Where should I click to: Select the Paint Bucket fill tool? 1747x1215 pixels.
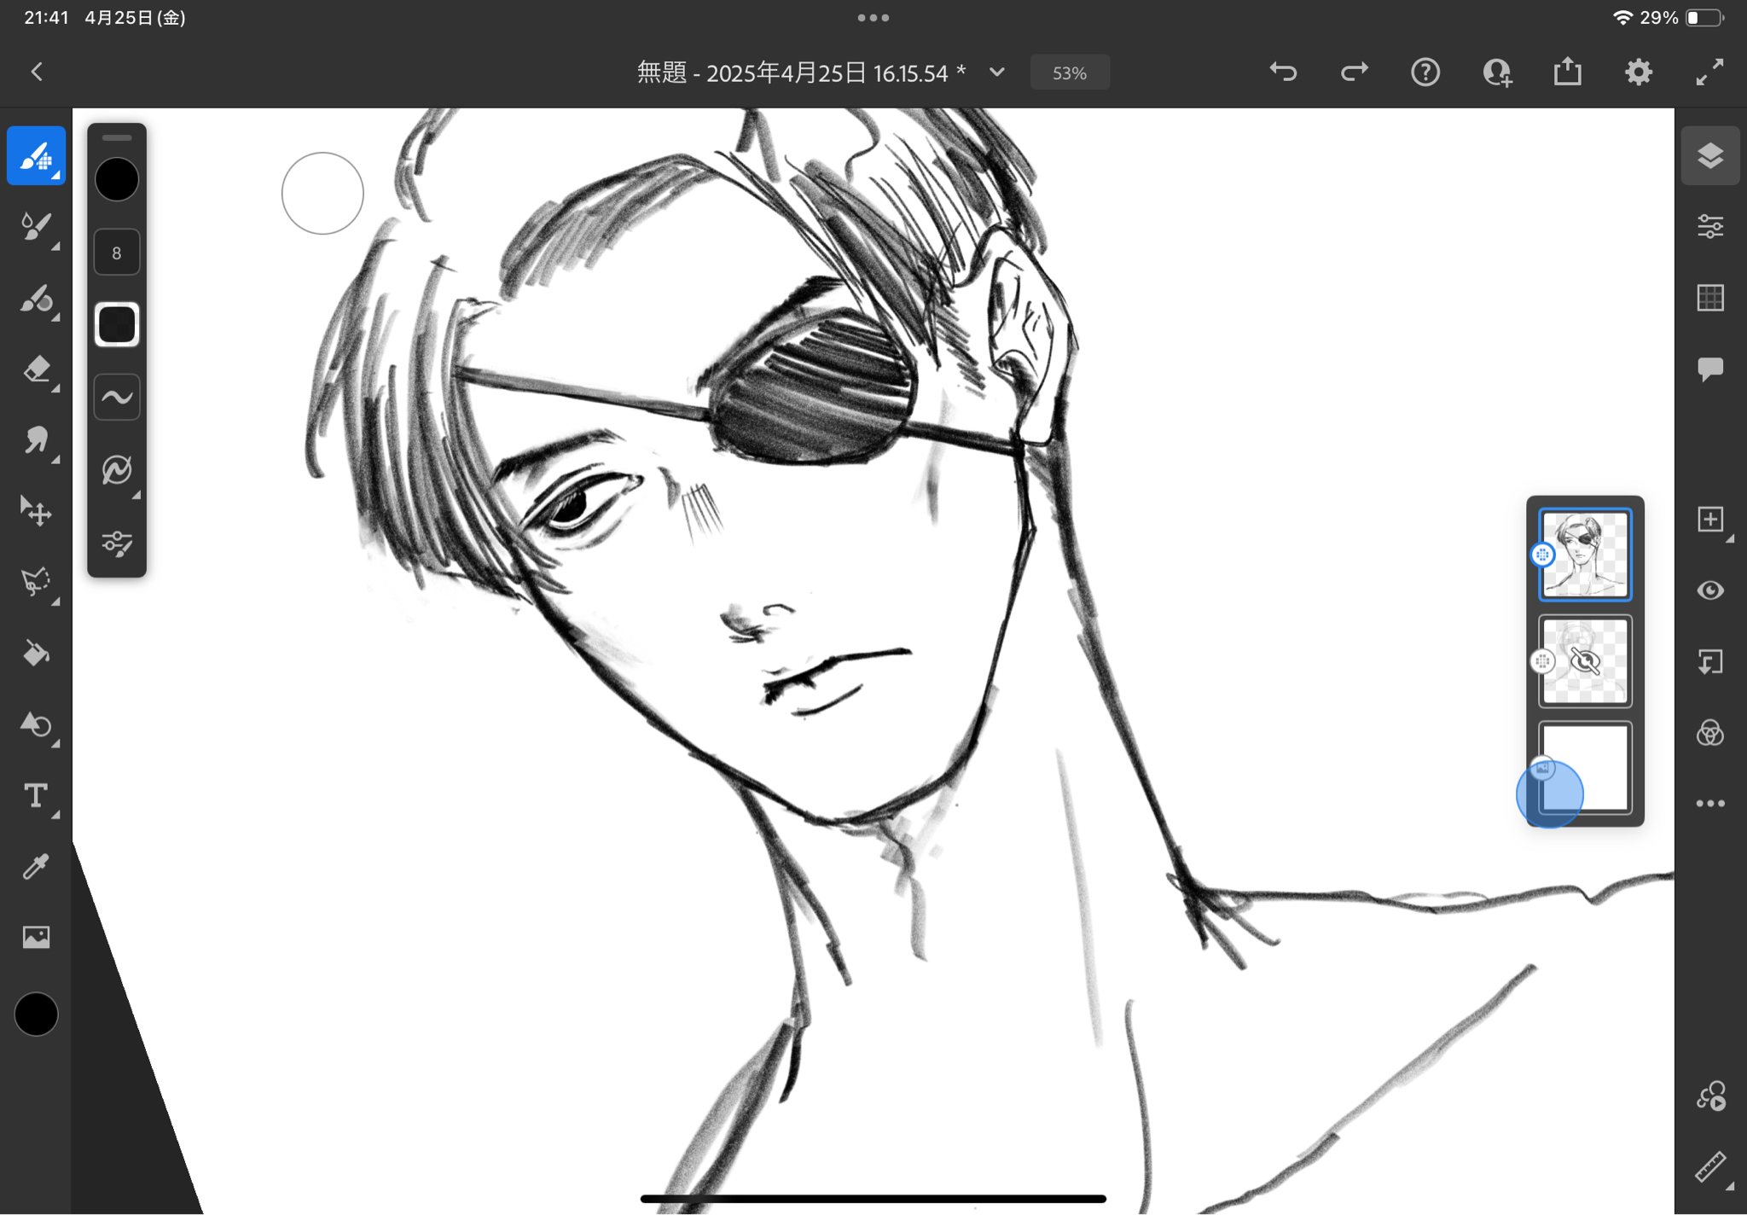point(36,654)
